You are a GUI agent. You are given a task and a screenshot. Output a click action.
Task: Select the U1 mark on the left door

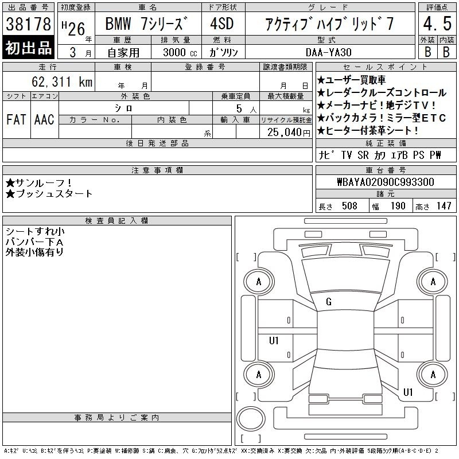click(274, 341)
